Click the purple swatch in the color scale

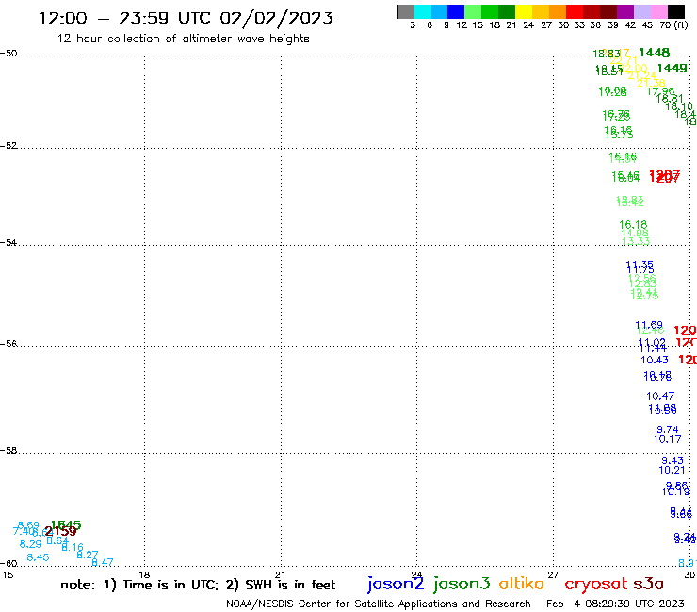pos(625,11)
